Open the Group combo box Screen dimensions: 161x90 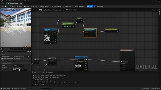pos(18,65)
